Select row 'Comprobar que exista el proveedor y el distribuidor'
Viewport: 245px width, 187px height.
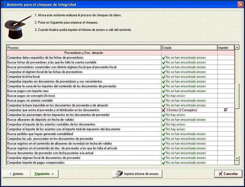click(120, 110)
